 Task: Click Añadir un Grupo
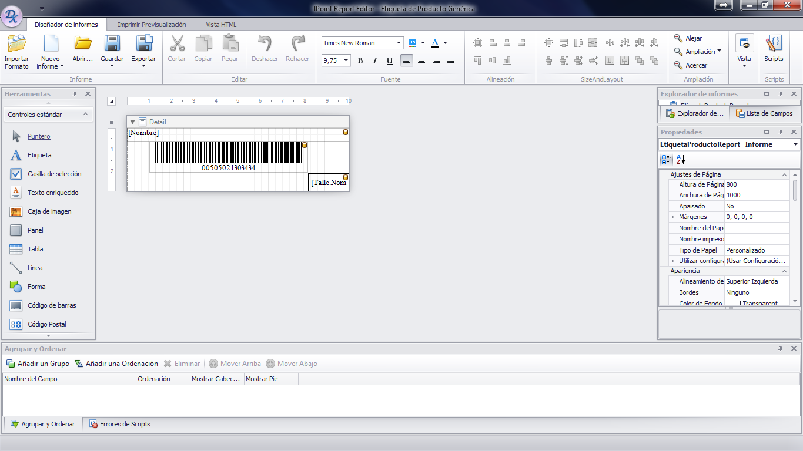click(38, 364)
